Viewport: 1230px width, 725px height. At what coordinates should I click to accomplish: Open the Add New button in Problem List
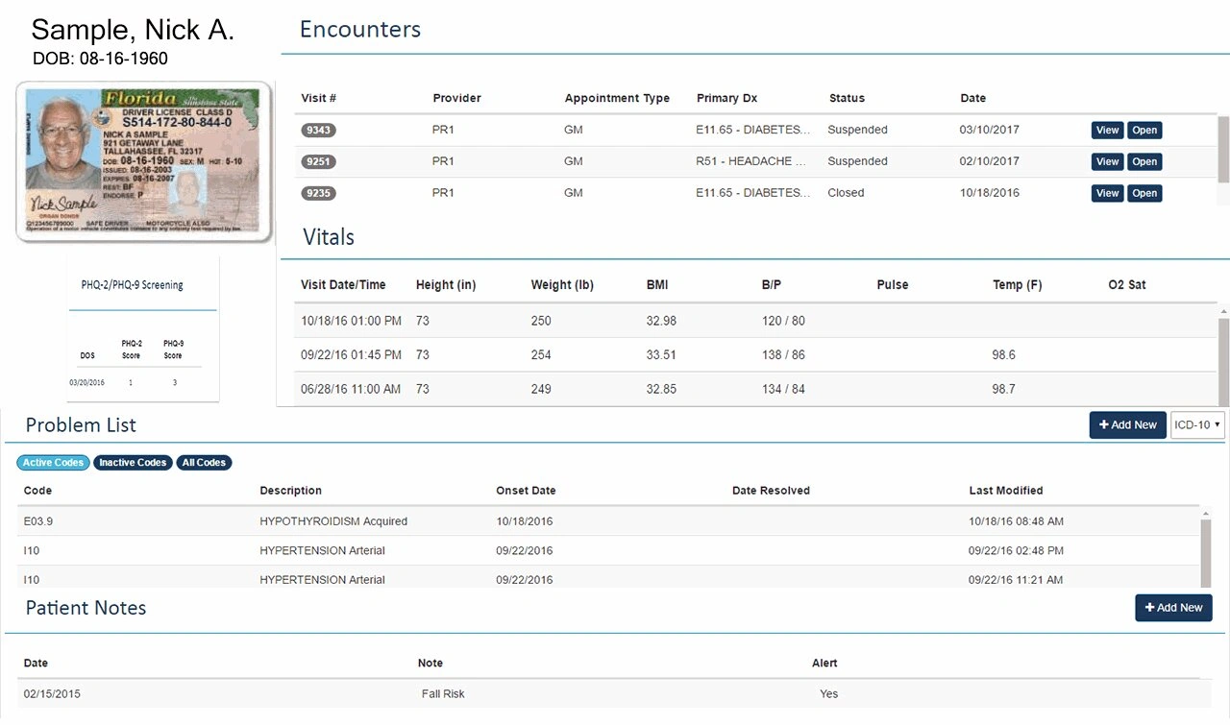click(1127, 423)
